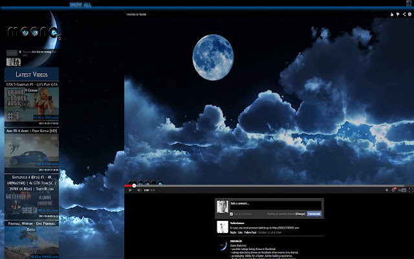Open the share icon above the video
Viewport: 414px width, 259px height.
(404, 14)
